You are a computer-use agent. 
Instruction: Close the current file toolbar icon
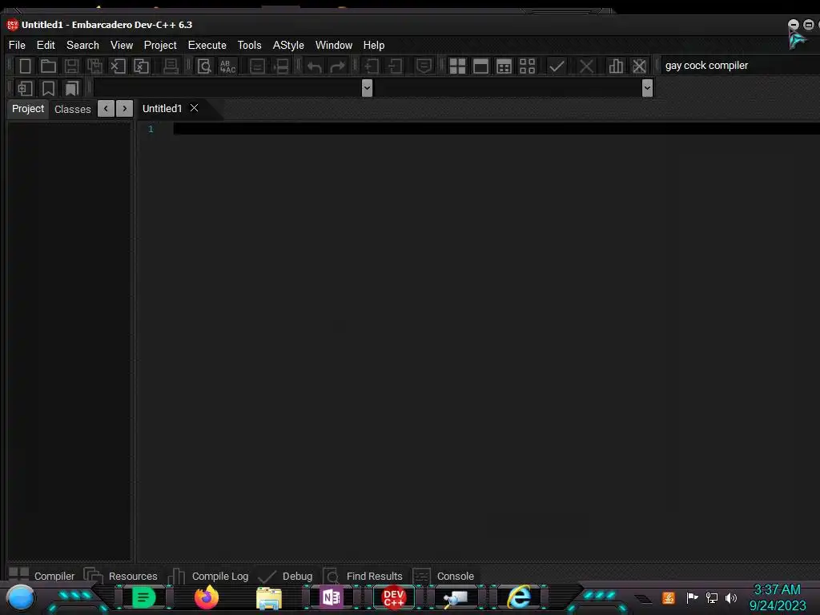[x=119, y=66]
